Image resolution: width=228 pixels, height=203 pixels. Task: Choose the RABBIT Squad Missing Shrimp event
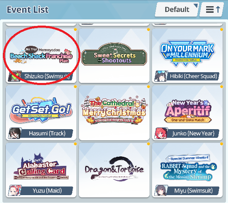point(187,170)
